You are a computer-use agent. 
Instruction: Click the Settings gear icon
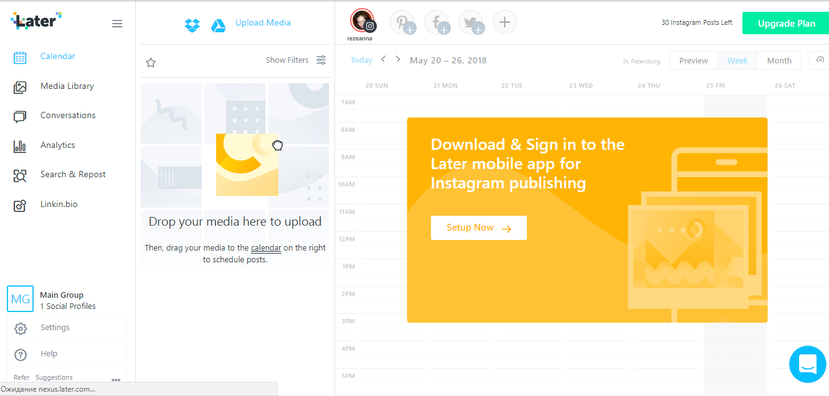point(21,328)
